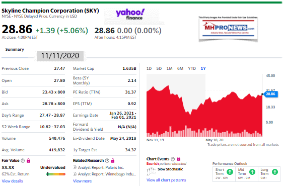Open View all chart patterns link
283x191 pixels.
tap(166, 180)
